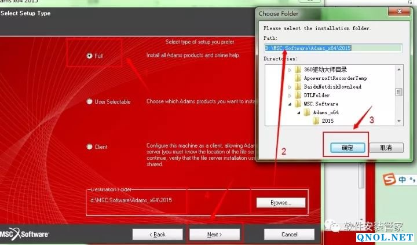
Task: Choose the User Selectable setup option
Action: pyautogui.click(x=89, y=102)
